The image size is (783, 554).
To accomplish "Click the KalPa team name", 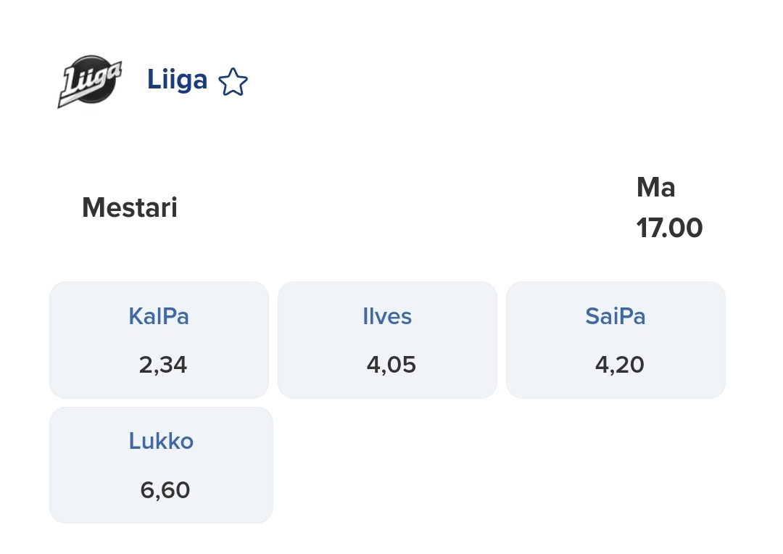I will (159, 316).
